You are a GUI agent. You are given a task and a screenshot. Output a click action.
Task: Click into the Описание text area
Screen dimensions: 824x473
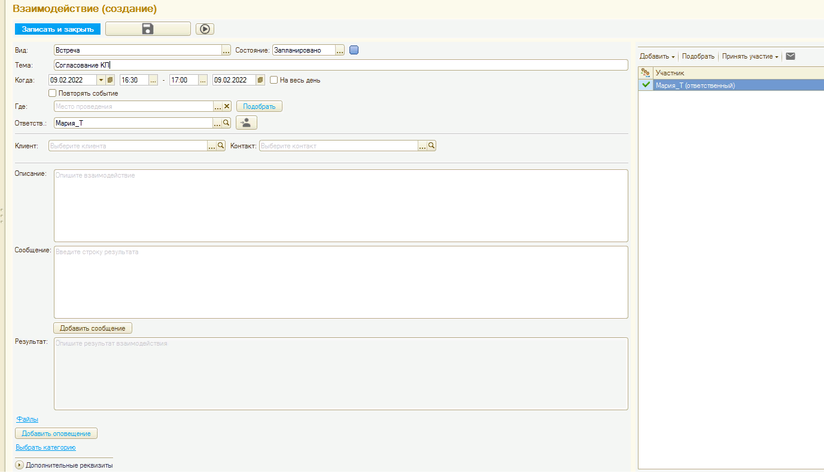pos(340,206)
